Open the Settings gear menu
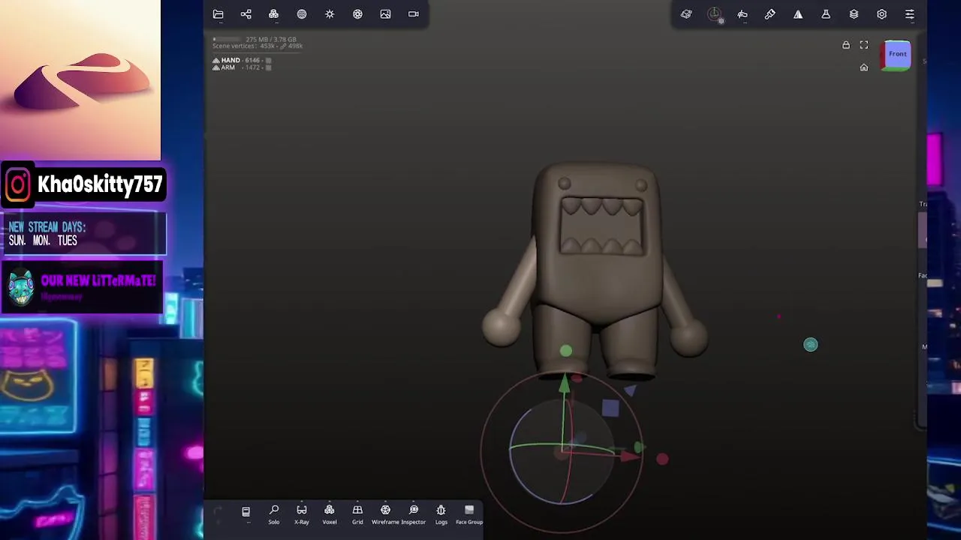Viewport: 961px width, 540px height. click(881, 14)
